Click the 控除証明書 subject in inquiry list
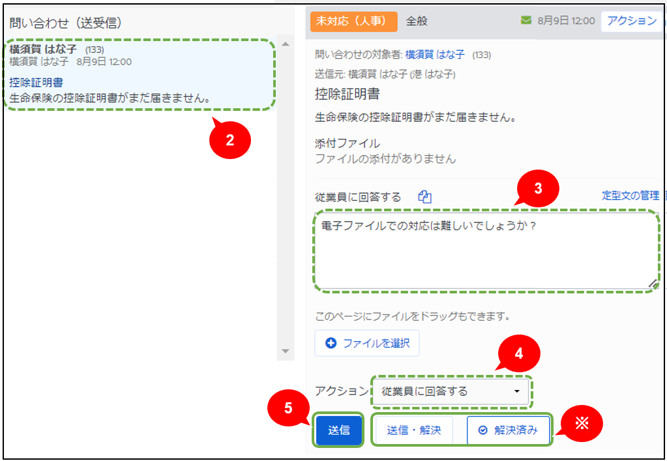The height and width of the screenshot is (461, 667). [x=36, y=83]
